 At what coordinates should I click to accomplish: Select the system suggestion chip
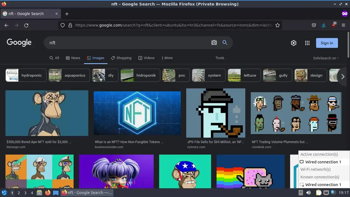pyautogui.click(x=209, y=75)
